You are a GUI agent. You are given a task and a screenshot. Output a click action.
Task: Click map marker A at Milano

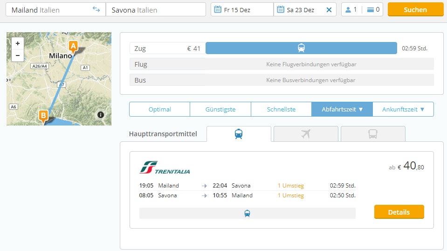(73, 46)
